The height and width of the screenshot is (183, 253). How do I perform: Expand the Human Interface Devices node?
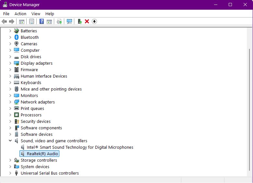[10, 76]
